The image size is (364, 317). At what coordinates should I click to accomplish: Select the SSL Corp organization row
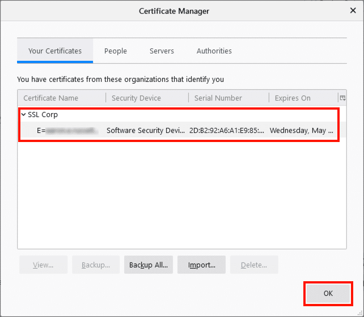point(43,115)
